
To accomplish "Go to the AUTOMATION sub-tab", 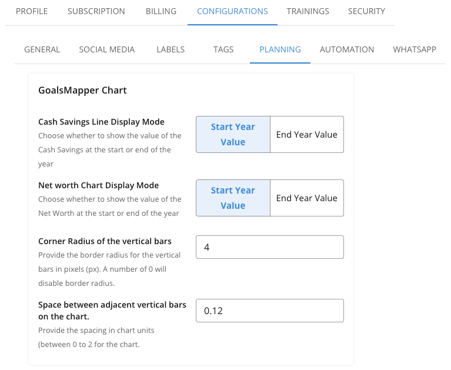I will coord(347,49).
